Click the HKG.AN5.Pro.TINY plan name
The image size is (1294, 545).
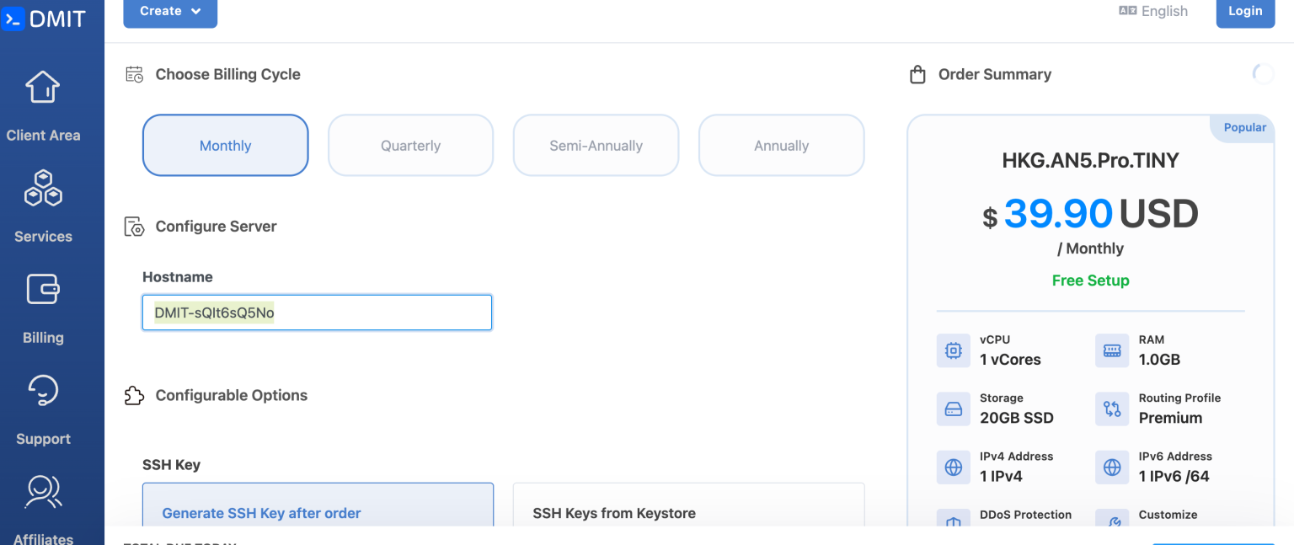click(1090, 161)
